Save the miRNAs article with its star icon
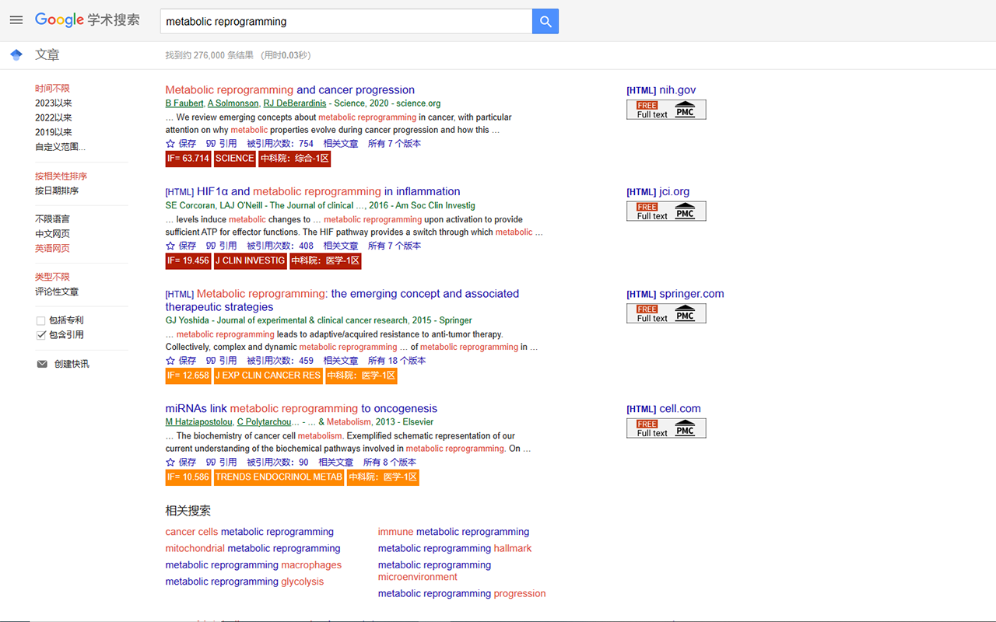The width and height of the screenshot is (996, 622). point(170,462)
